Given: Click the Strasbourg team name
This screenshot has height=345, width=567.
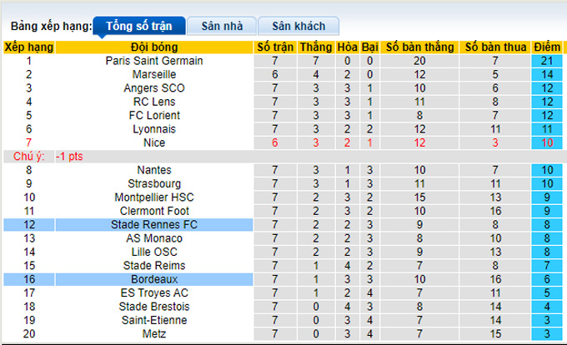Looking at the screenshot, I should (x=154, y=183).
